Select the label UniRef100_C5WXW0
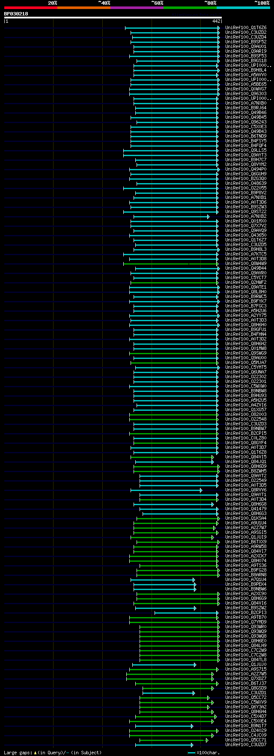274x756 pixels. click(246, 386)
